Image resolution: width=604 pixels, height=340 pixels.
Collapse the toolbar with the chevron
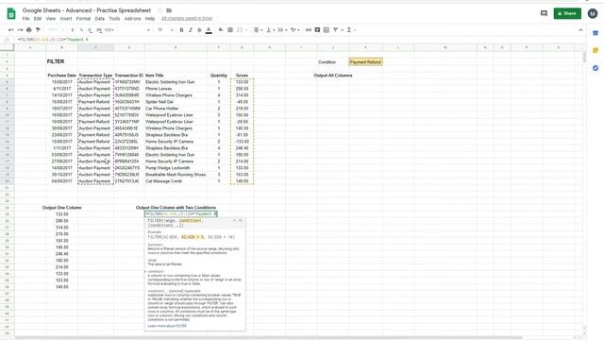pos(580,30)
